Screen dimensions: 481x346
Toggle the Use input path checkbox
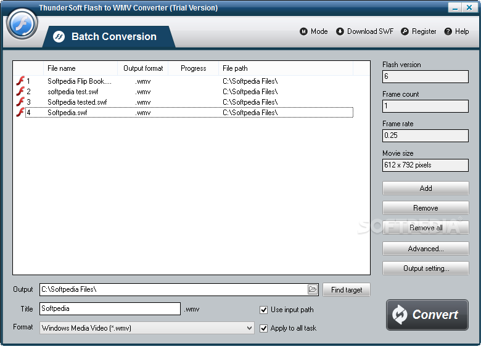263,310
